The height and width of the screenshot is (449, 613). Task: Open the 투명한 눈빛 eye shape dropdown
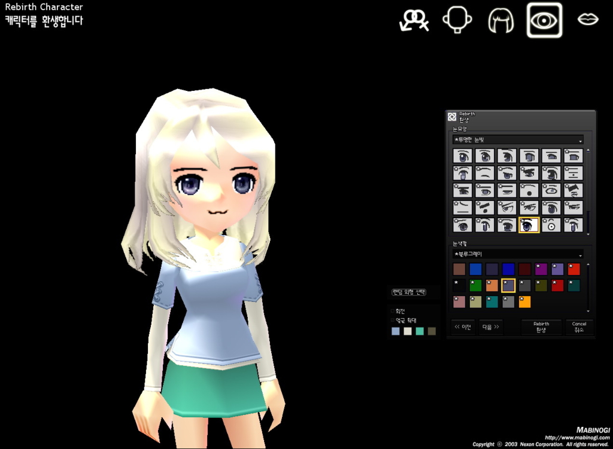tap(518, 140)
